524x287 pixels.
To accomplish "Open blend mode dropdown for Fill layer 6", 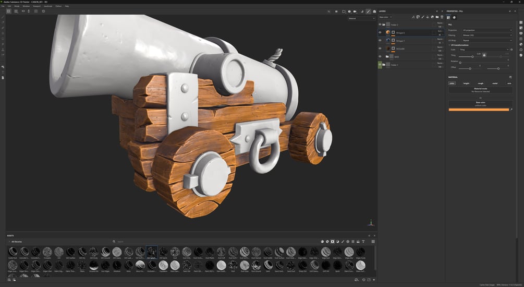I will point(440,31).
